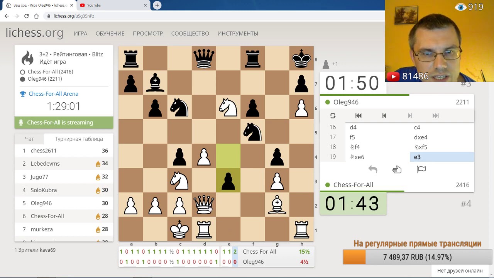Open Chess-For-All profile below move list
This screenshot has width=494, height=278.
(353, 185)
